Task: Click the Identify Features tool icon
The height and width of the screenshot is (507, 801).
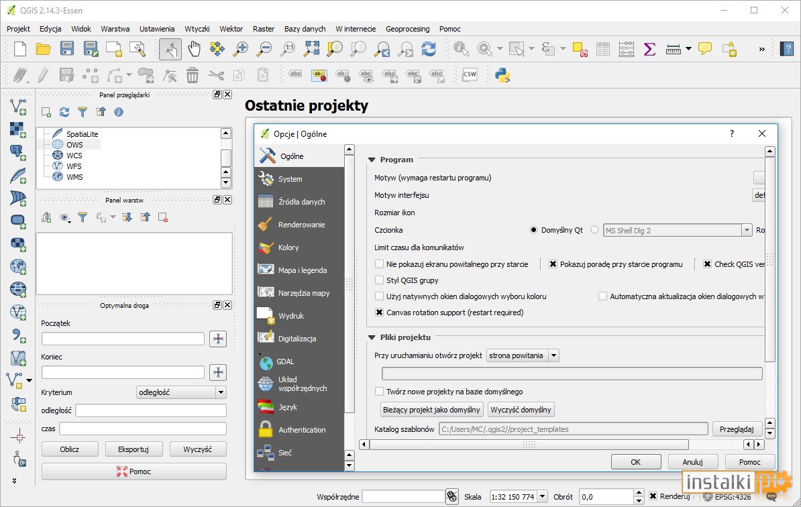Action: click(462, 49)
